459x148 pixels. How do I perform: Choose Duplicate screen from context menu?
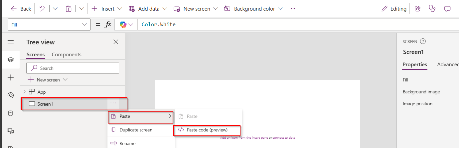coord(136,130)
